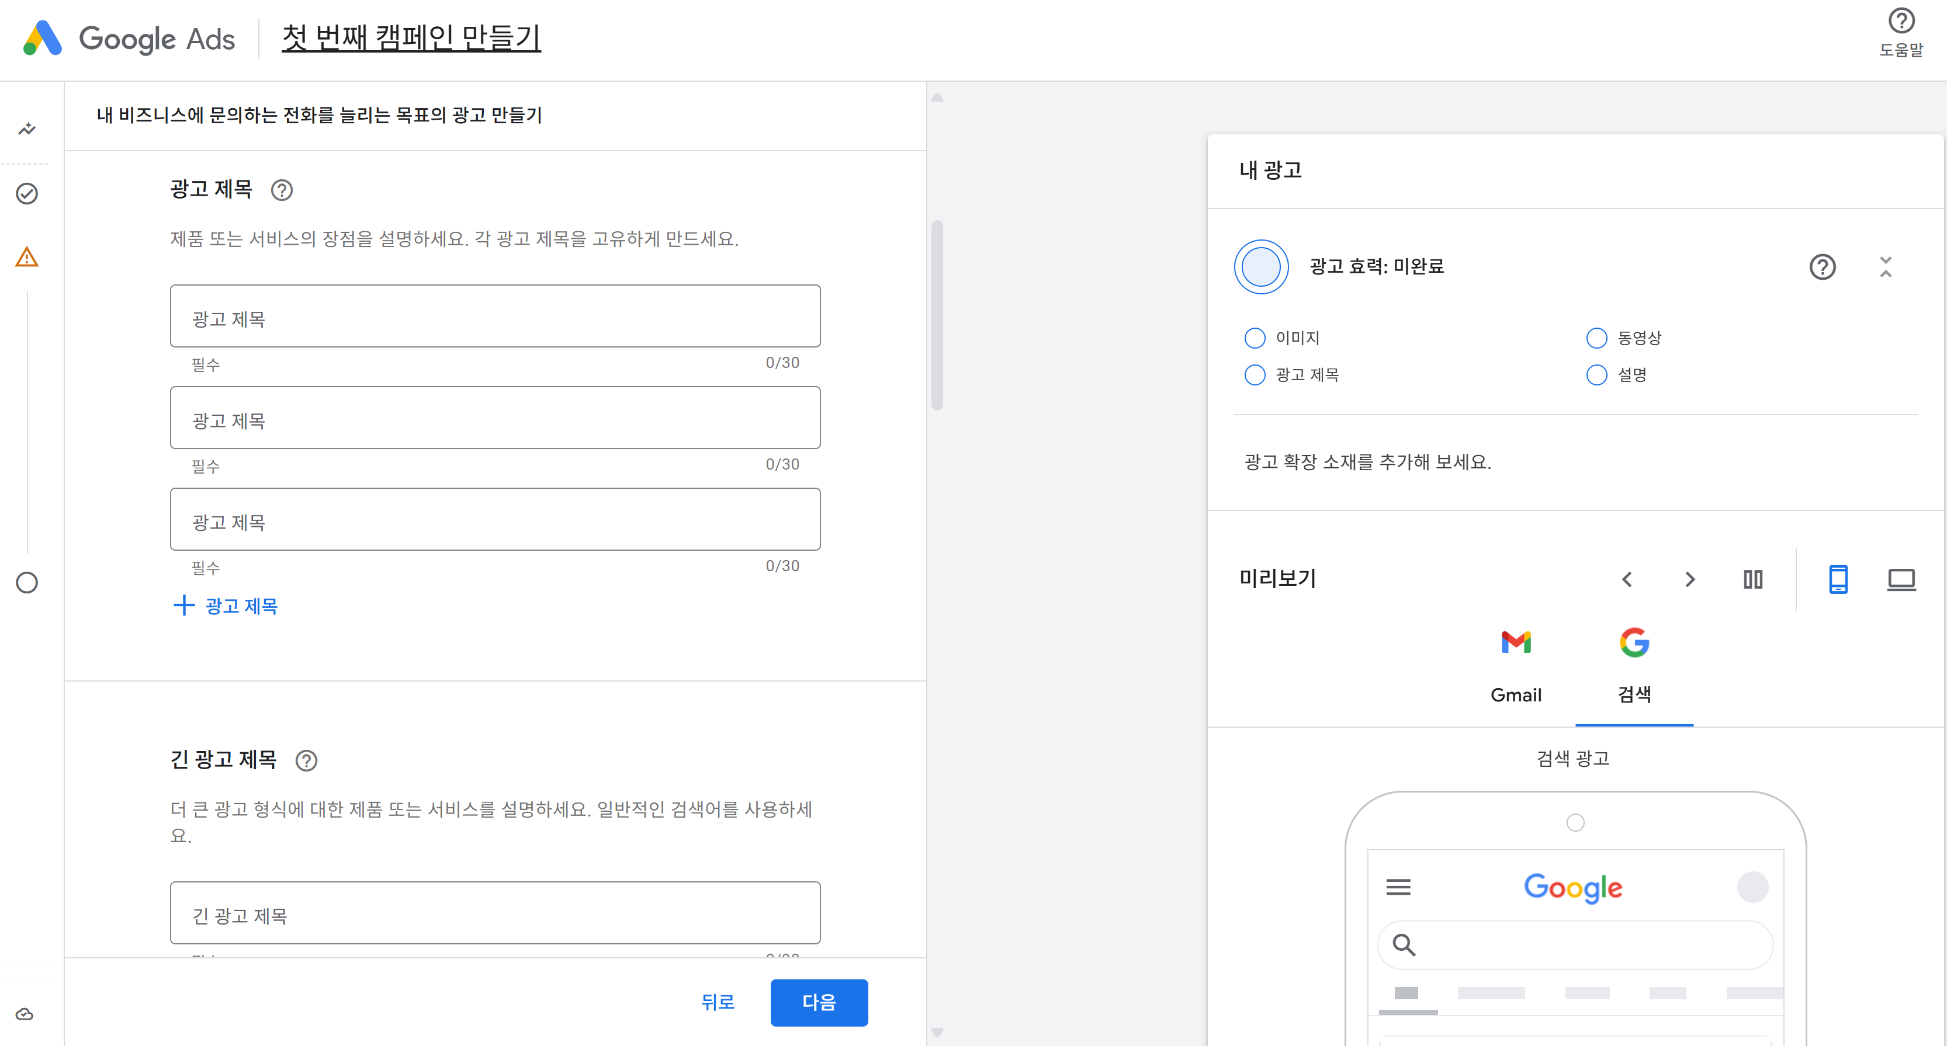Open help icon beside 광고 효력: 미완료
Screen dimensions: 1947x1046
(1823, 266)
